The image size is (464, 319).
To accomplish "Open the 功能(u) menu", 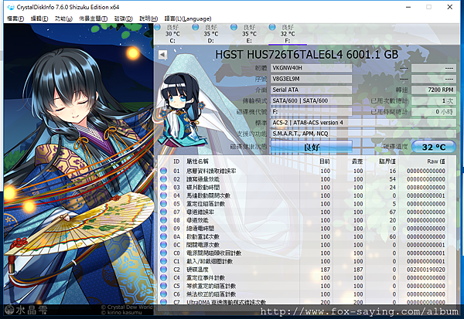I will 63,19.
